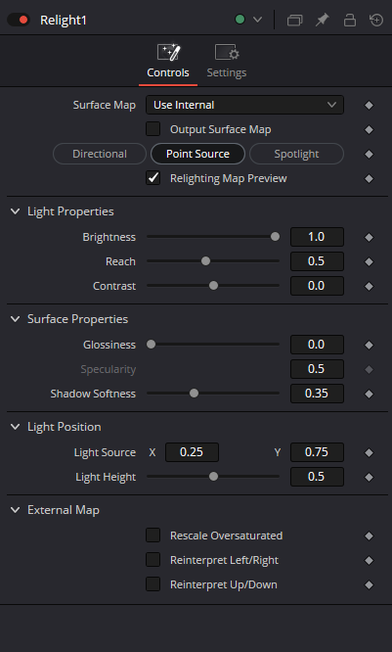Disable Relighting Map Preview checkbox
392x652 pixels.
click(x=152, y=178)
